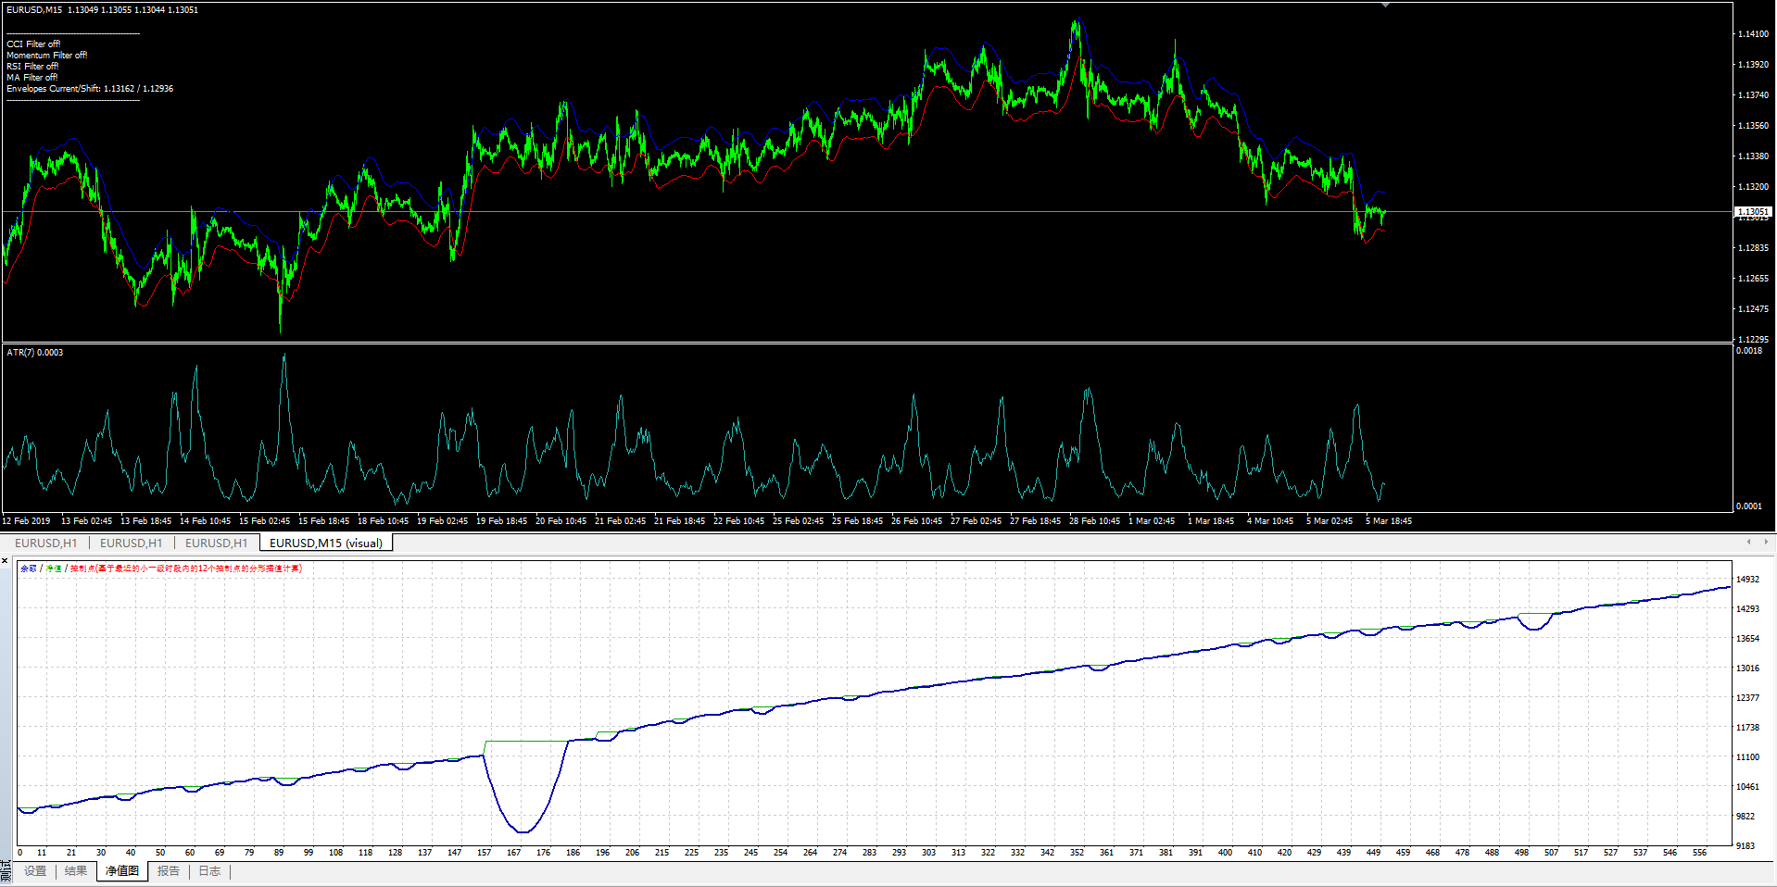Click the 1.12295 price scale label
1777x887 pixels.
point(1752,340)
